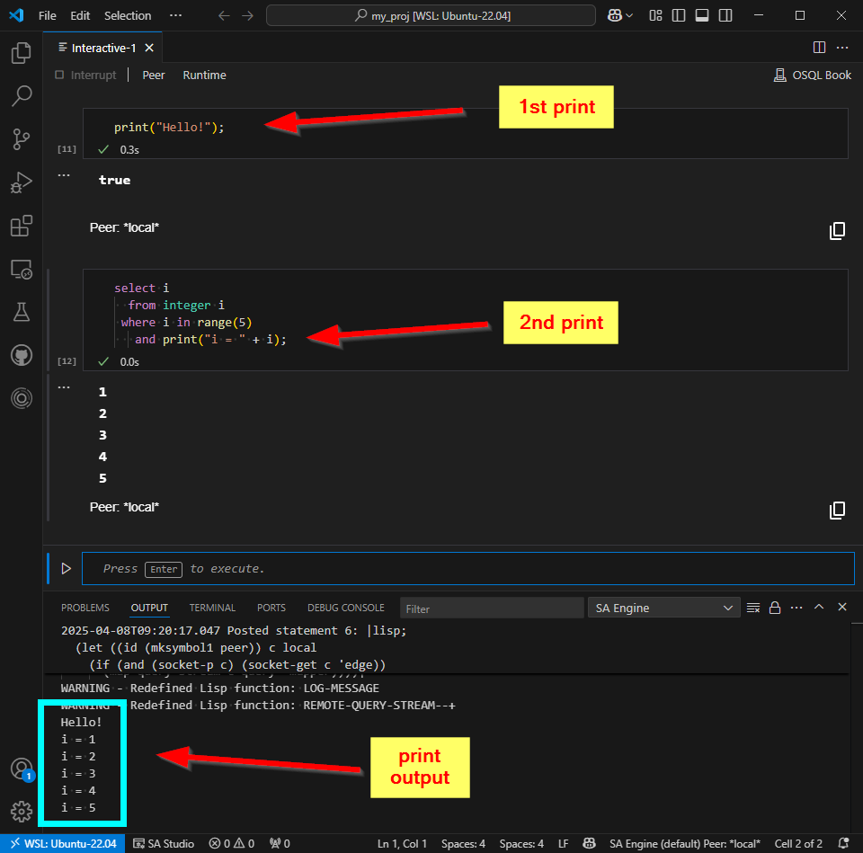Open the Remote Explorer view

21,269
